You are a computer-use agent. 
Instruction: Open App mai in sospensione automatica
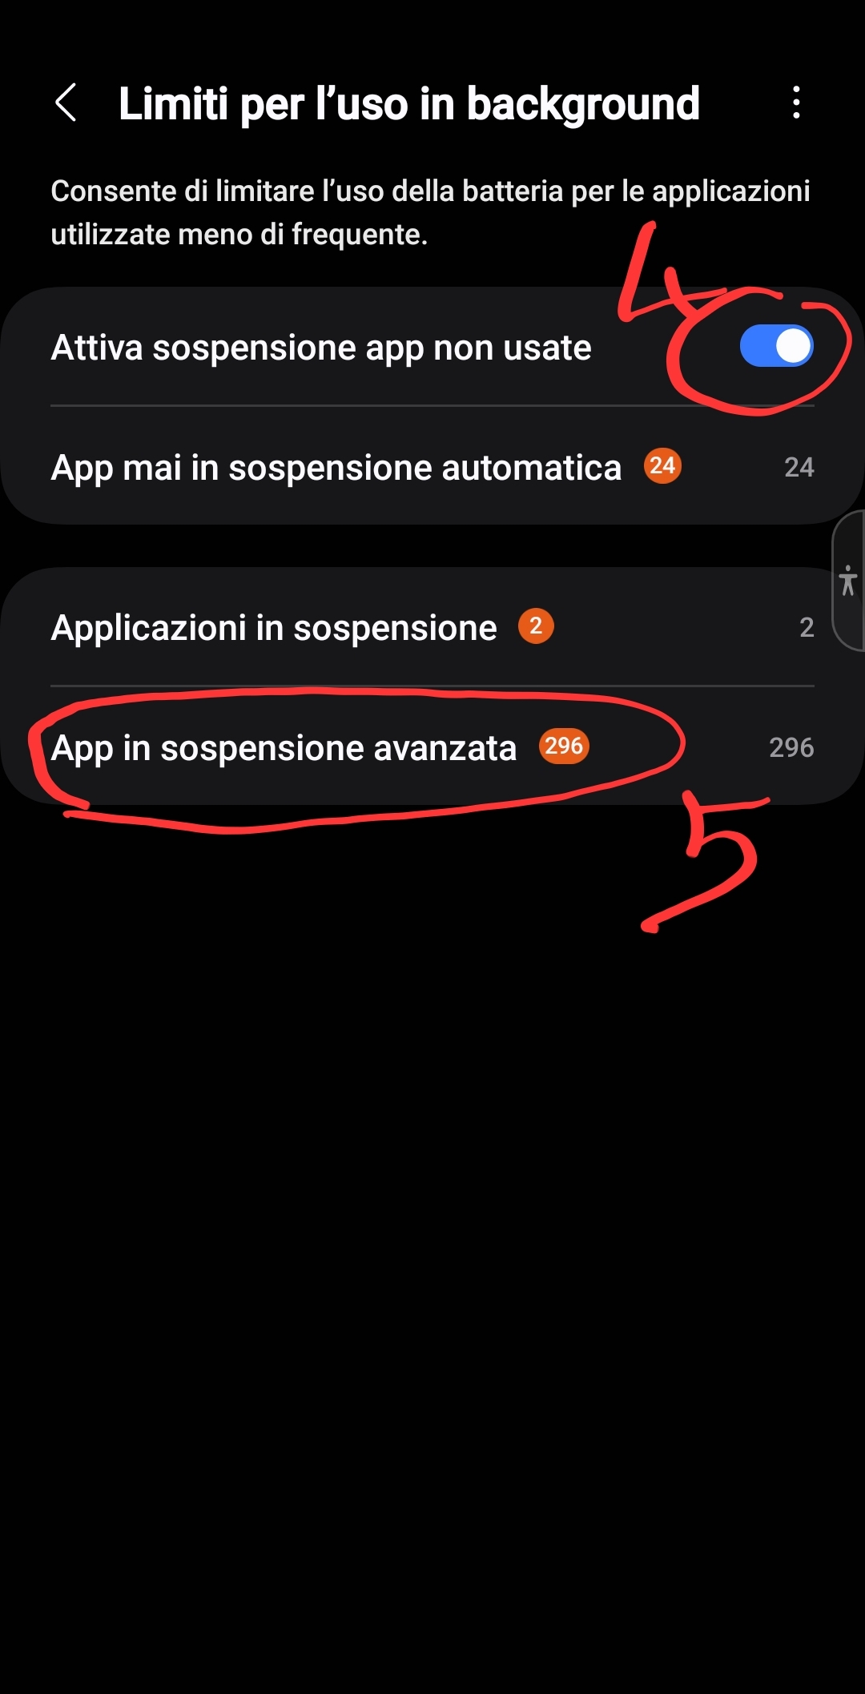[432, 466]
